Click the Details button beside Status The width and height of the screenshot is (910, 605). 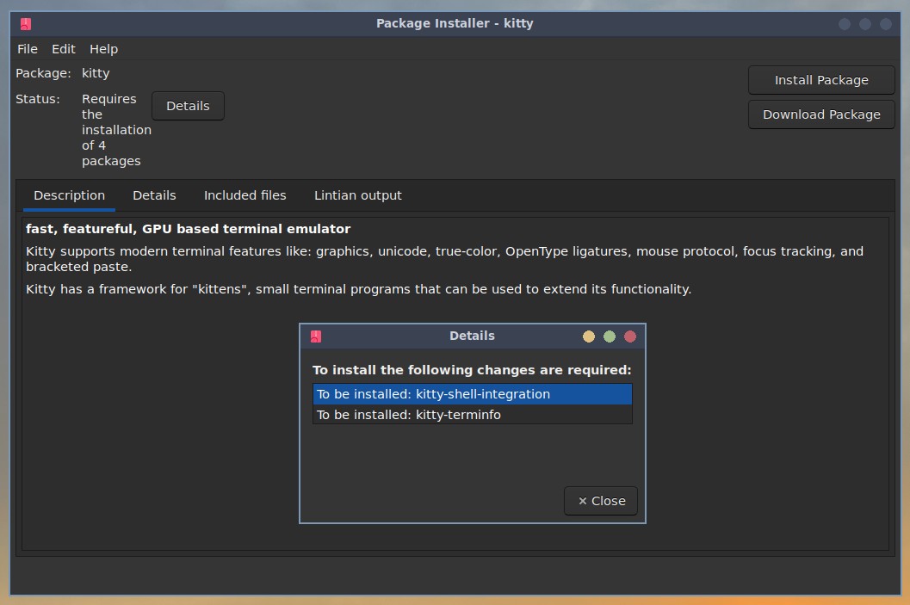click(188, 106)
